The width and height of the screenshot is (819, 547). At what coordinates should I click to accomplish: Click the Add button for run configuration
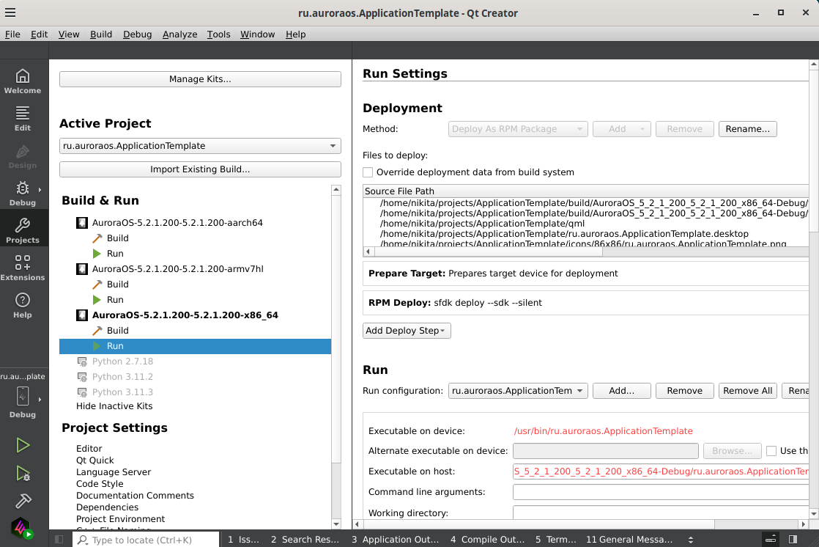click(x=621, y=391)
